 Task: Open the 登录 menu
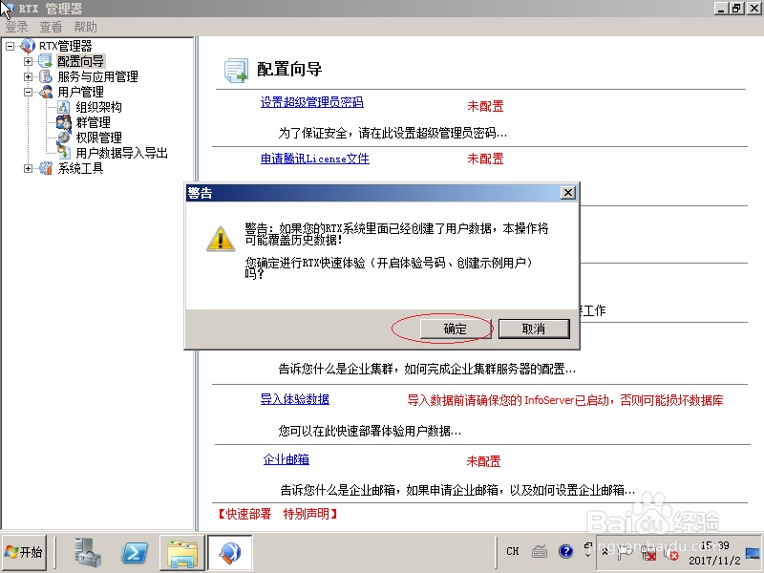(x=16, y=27)
